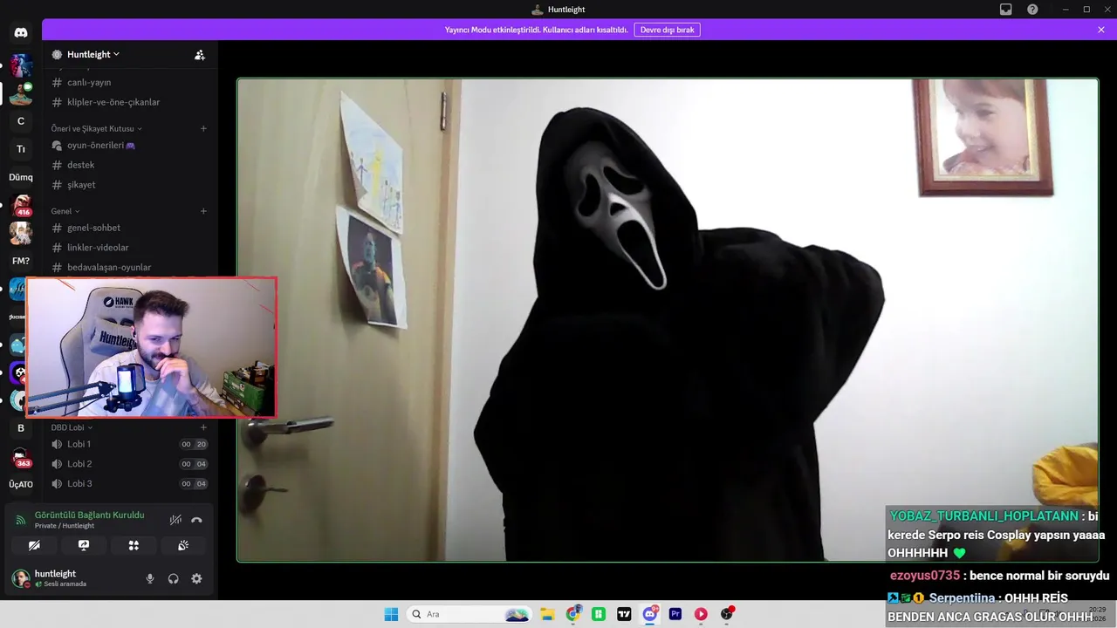Select the server labeled Tı
This screenshot has height=628, width=1117.
click(x=21, y=149)
